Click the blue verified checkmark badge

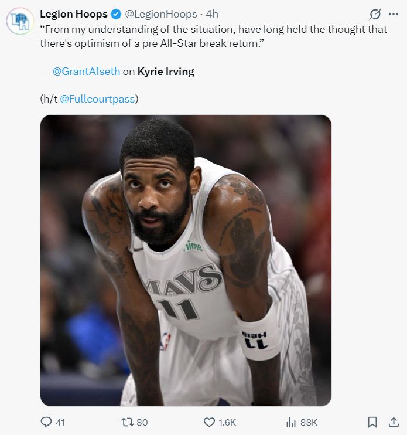click(x=116, y=14)
